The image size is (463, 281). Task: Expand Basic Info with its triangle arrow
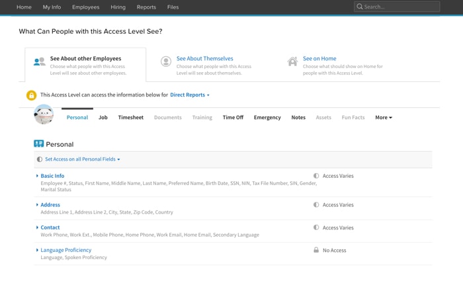pyautogui.click(x=37, y=176)
